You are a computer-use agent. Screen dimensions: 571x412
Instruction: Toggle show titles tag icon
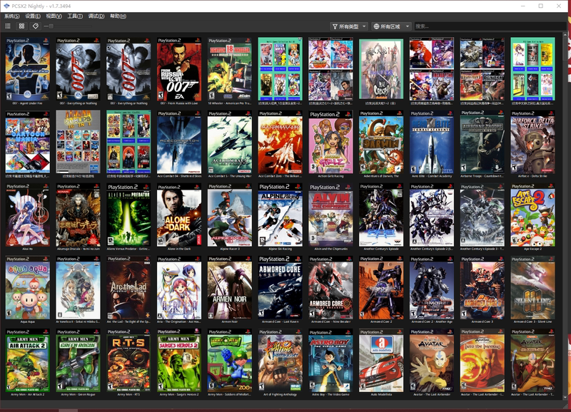[35, 26]
